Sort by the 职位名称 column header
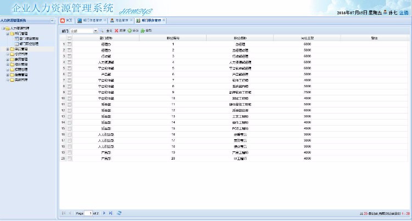Viewport: 412px width, 221px height. click(240, 38)
